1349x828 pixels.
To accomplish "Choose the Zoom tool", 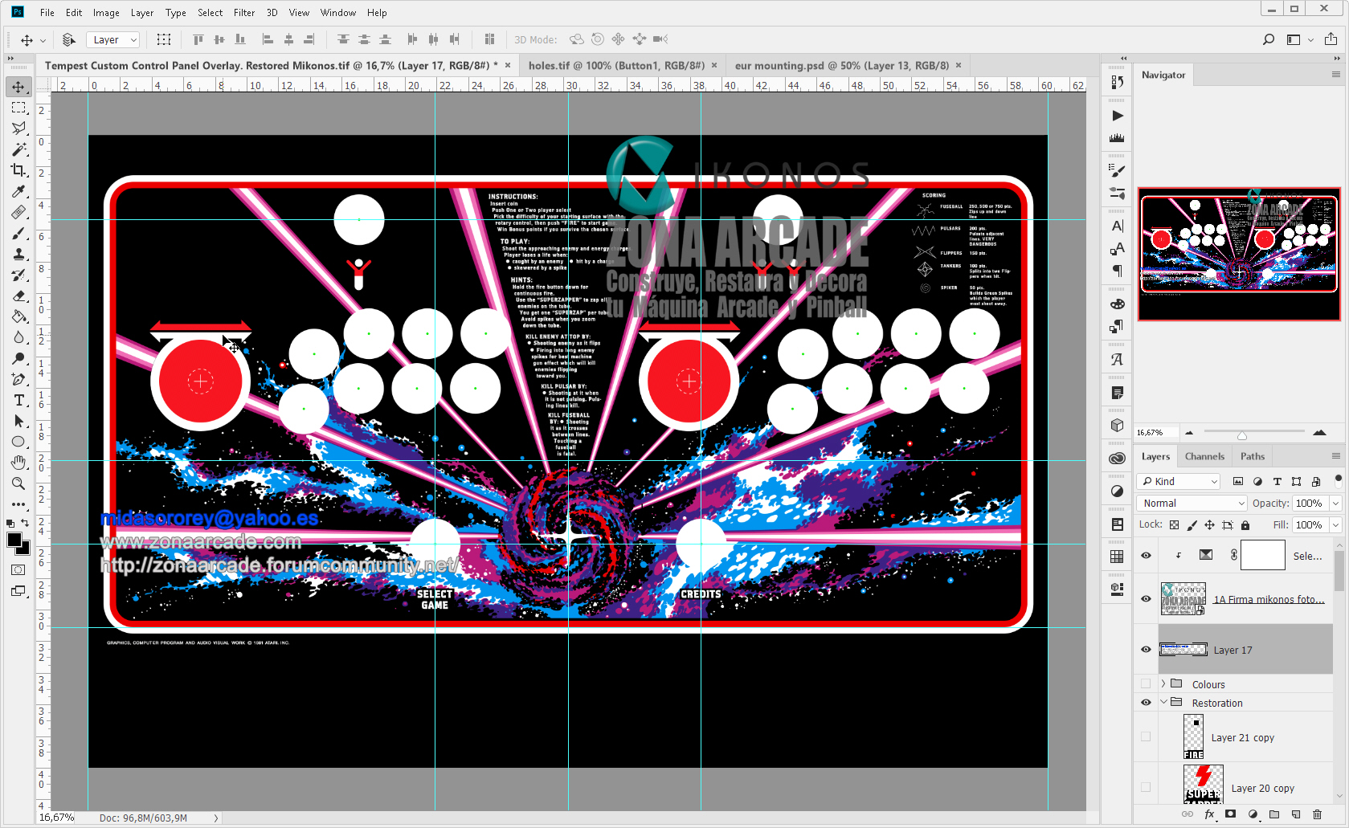I will pyautogui.click(x=18, y=483).
